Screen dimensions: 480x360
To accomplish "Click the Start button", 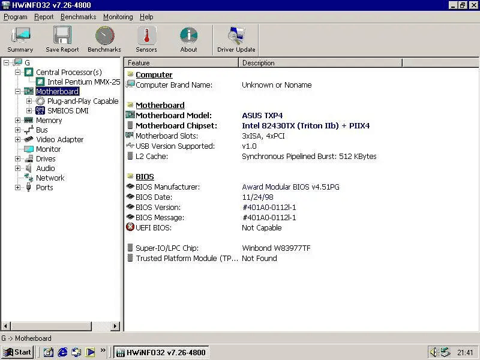I will click(17, 352).
